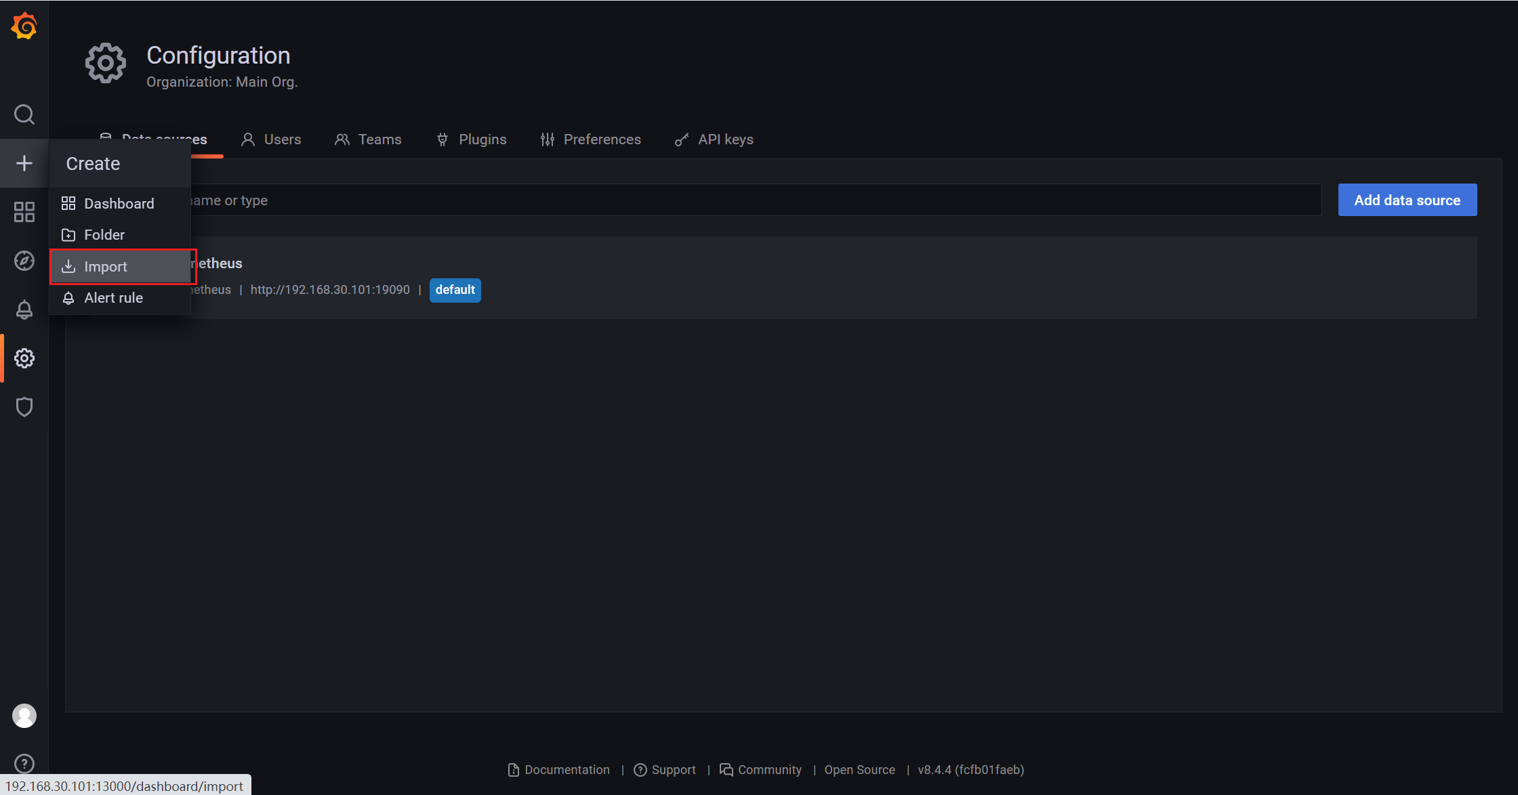The height and width of the screenshot is (795, 1518).
Task: Go to the API keys tab
Action: (714, 139)
